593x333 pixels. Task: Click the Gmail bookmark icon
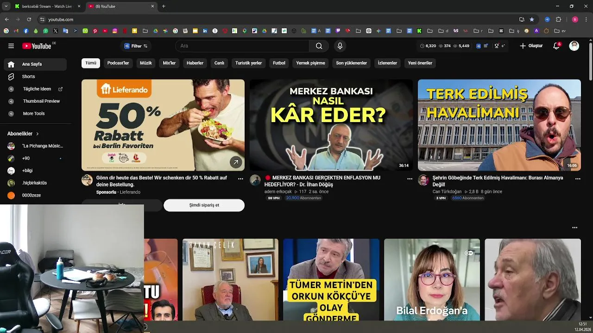coord(16,31)
